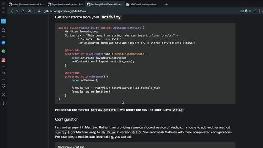Open history clock icon in sidebar
The image size is (263, 148).
click(x=3, y=95)
